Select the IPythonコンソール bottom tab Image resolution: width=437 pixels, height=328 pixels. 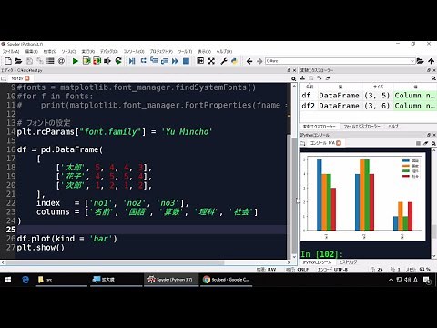317,262
